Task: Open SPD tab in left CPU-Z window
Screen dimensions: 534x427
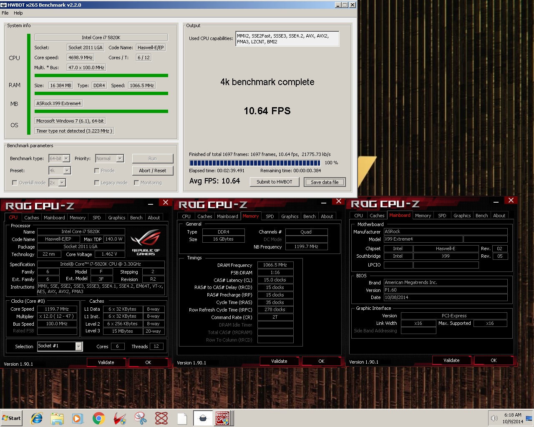Action: [x=97, y=218]
